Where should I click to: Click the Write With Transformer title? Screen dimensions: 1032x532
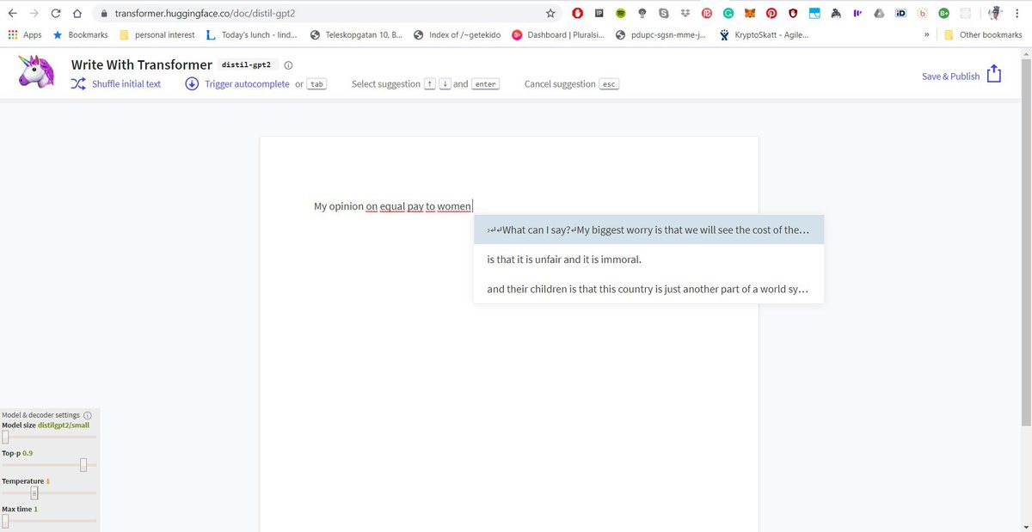tap(142, 64)
